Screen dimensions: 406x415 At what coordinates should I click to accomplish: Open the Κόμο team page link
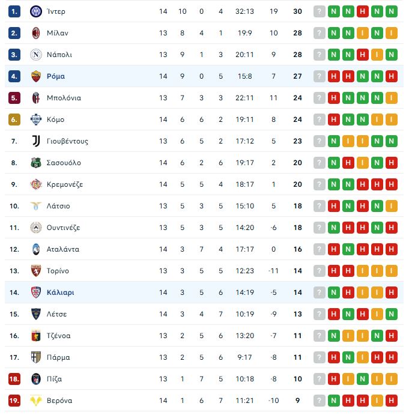pyautogui.click(x=55, y=120)
